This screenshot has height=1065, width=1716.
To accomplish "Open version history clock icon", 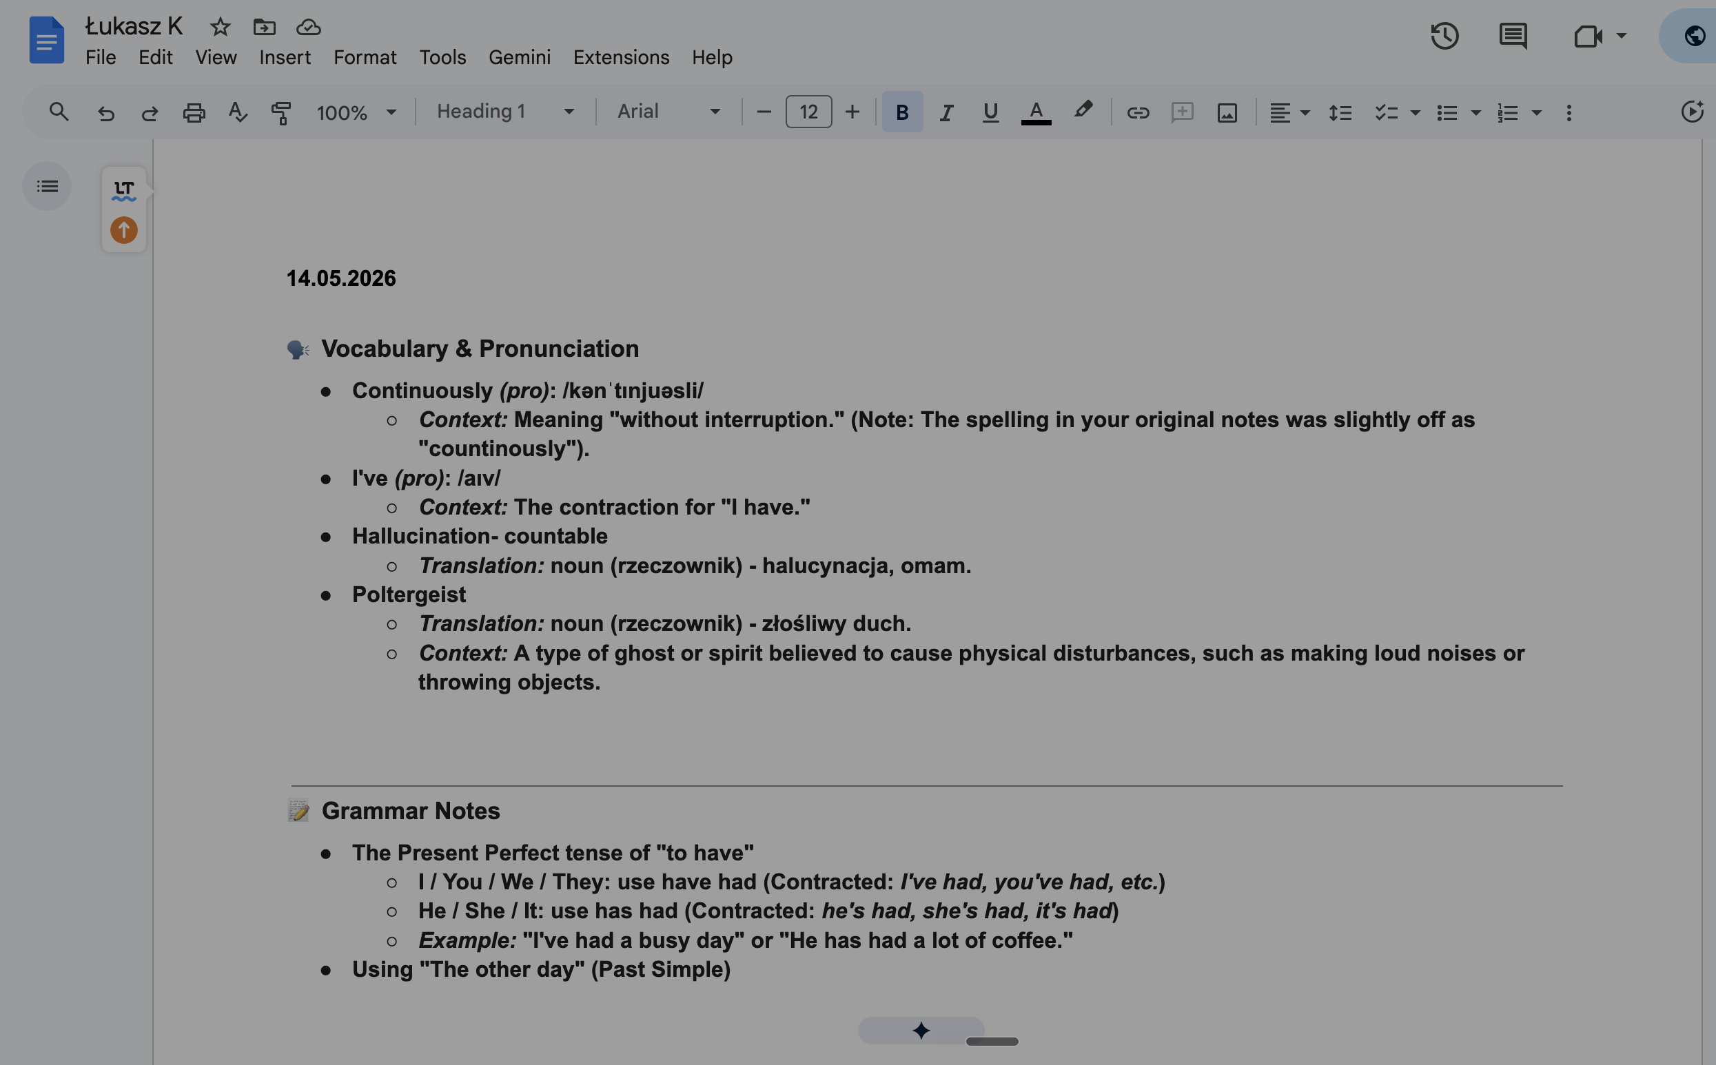I will point(1444,36).
